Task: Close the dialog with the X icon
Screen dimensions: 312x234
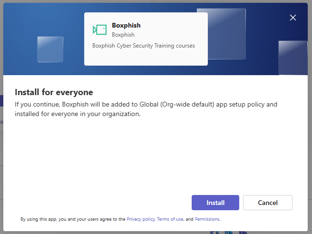Action: click(x=293, y=18)
